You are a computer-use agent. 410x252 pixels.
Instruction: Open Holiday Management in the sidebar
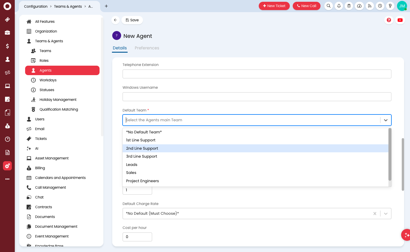tap(62, 100)
